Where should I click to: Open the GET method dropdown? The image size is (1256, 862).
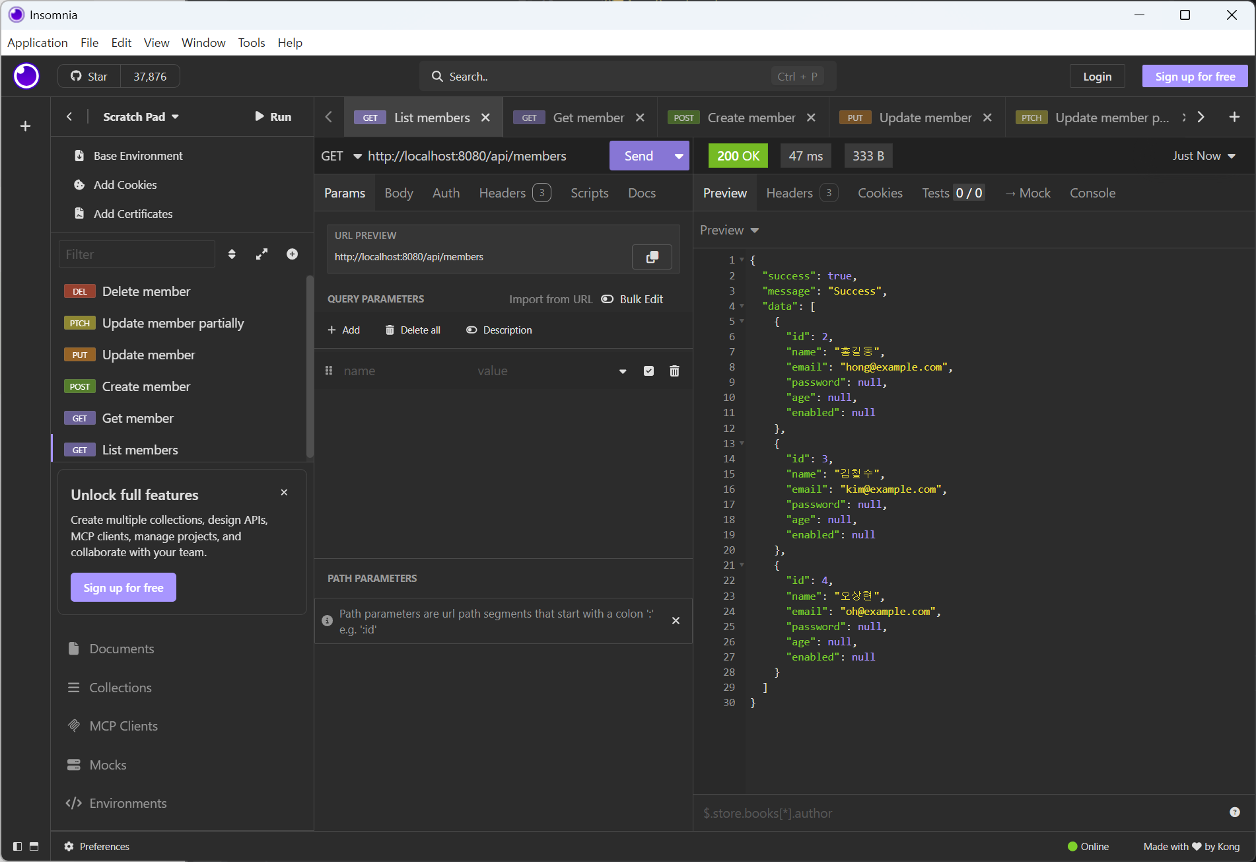[x=341, y=156]
